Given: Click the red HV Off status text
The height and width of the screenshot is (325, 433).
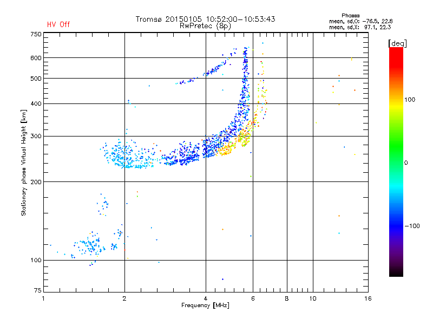Looking at the screenshot, I should point(58,25).
